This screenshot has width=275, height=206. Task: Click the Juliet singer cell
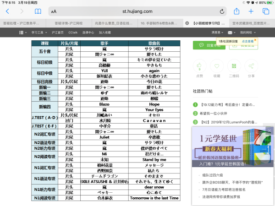click(104, 137)
